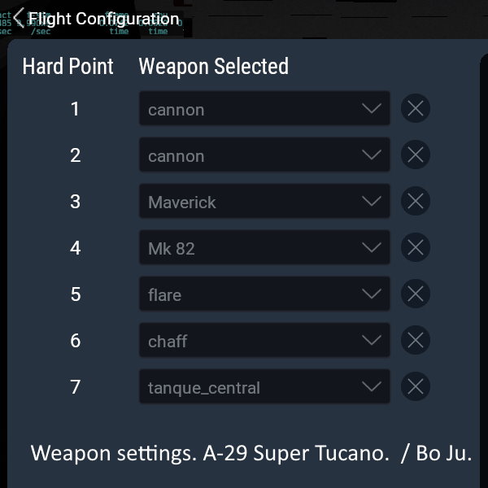The width and height of the screenshot is (488, 488).
Task: Open hard point 2 cannon dropdown
Action: click(264, 155)
